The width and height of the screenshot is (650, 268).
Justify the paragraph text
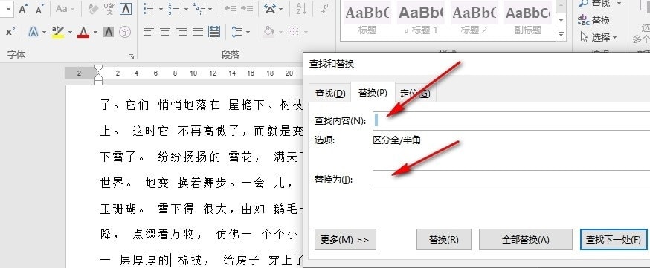(198, 32)
